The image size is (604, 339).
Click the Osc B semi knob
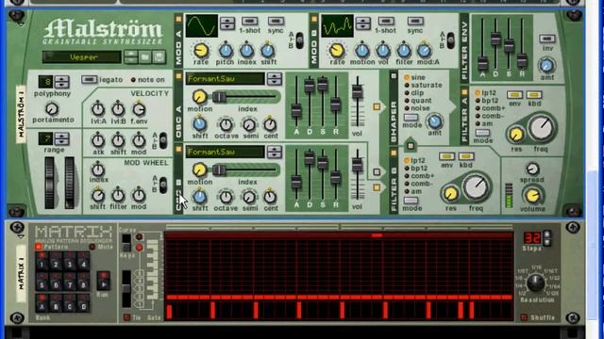click(x=249, y=197)
